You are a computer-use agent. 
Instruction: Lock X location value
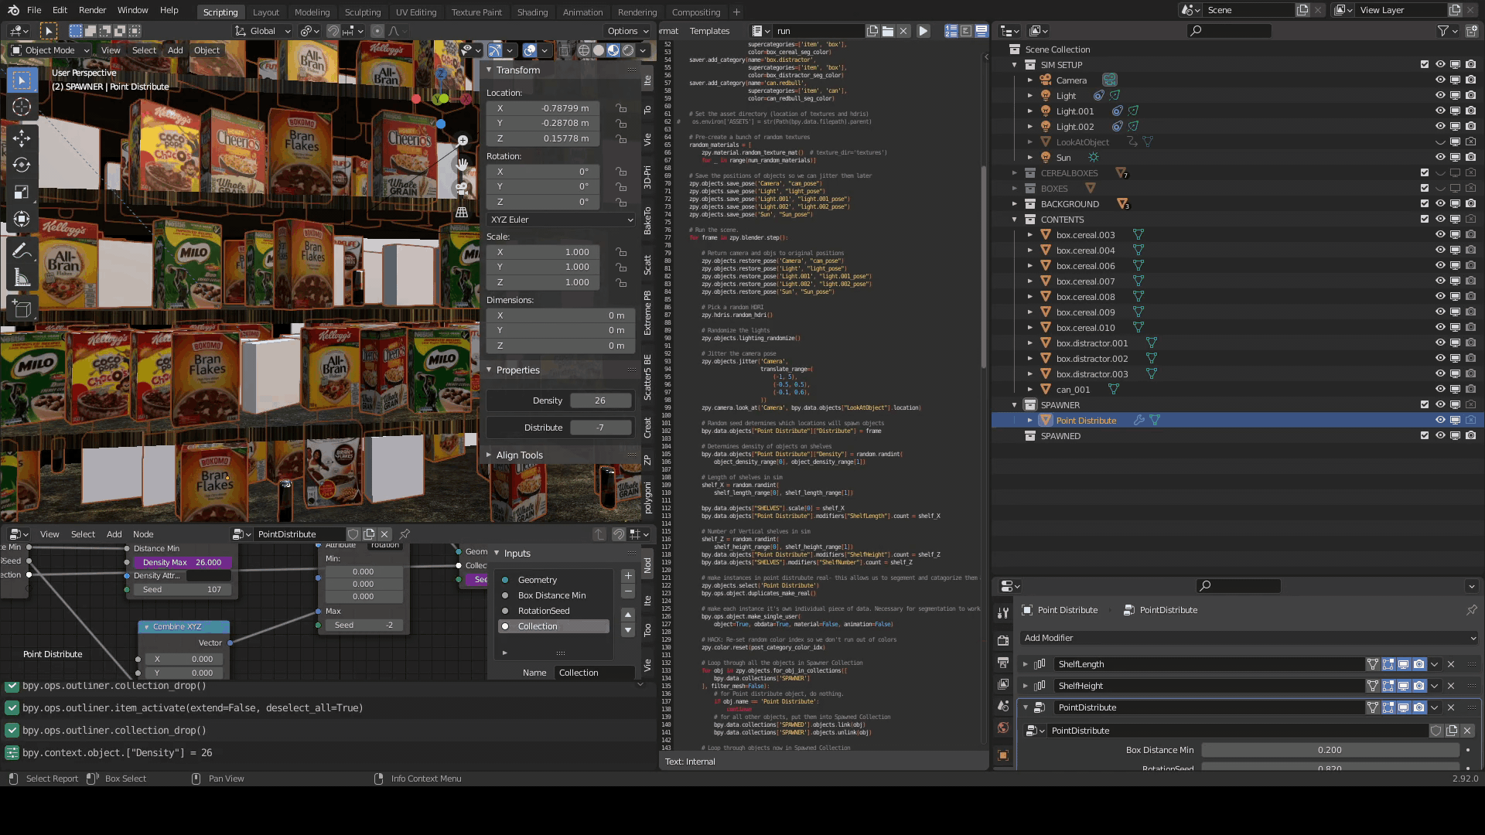coord(621,108)
